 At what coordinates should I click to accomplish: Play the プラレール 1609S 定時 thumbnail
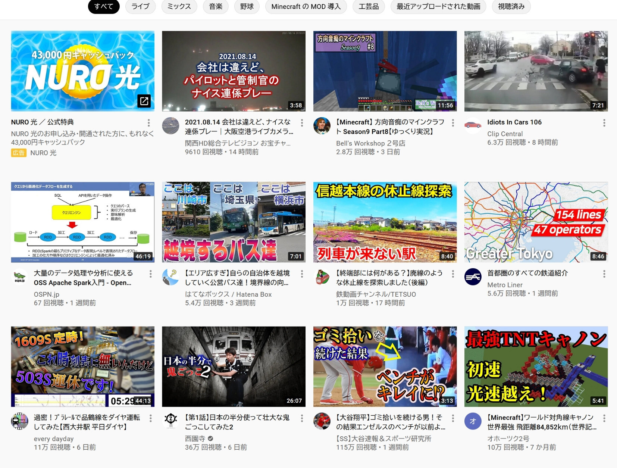tap(82, 366)
